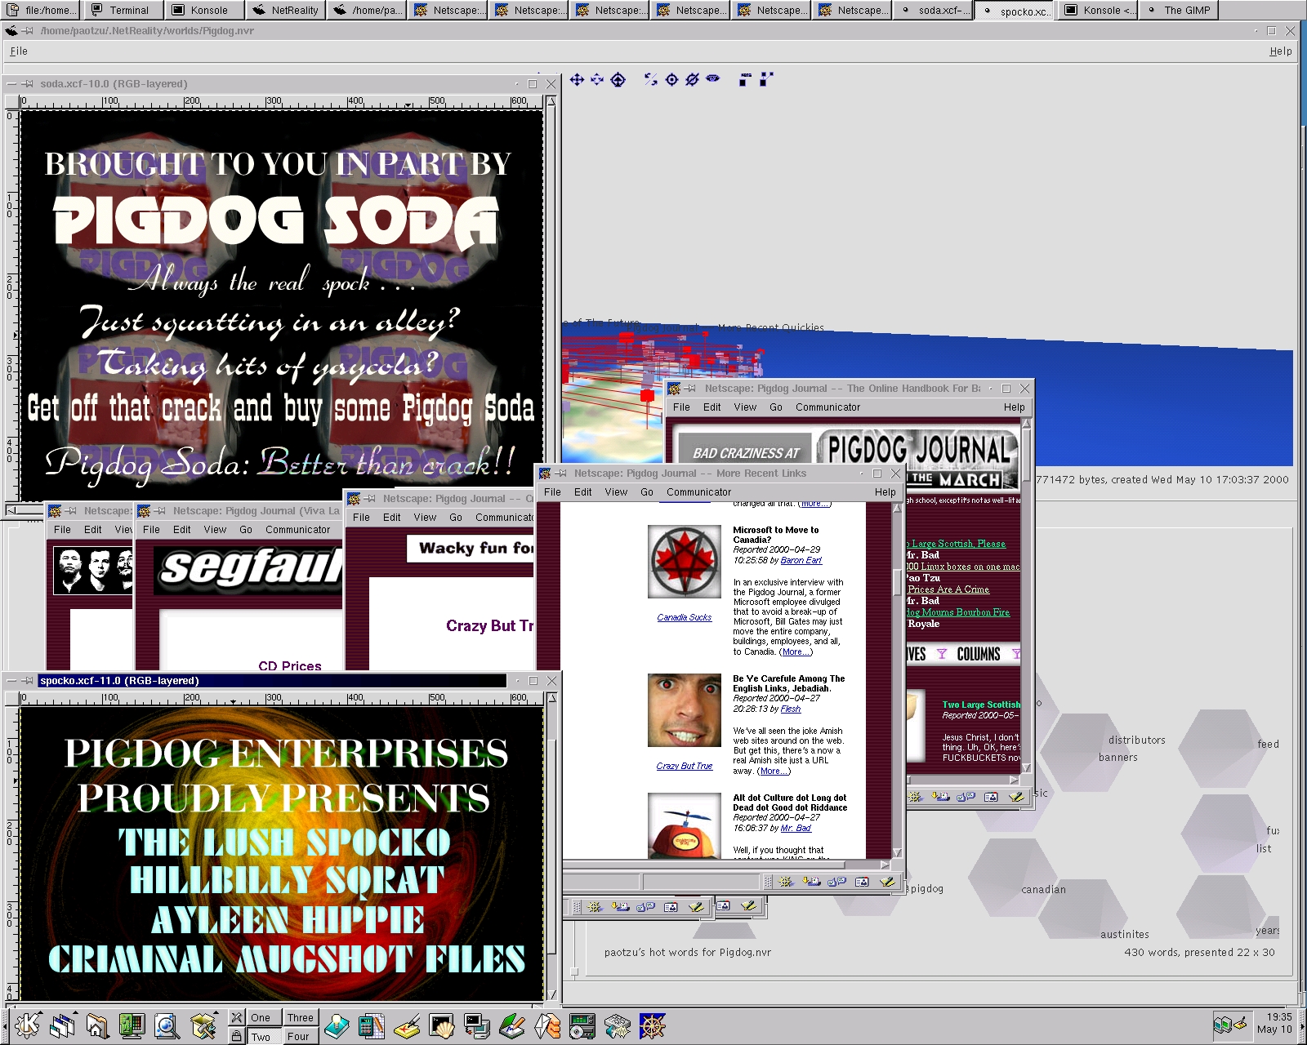Switch to virtual desktop One
The width and height of the screenshot is (1307, 1045).
tap(261, 1017)
